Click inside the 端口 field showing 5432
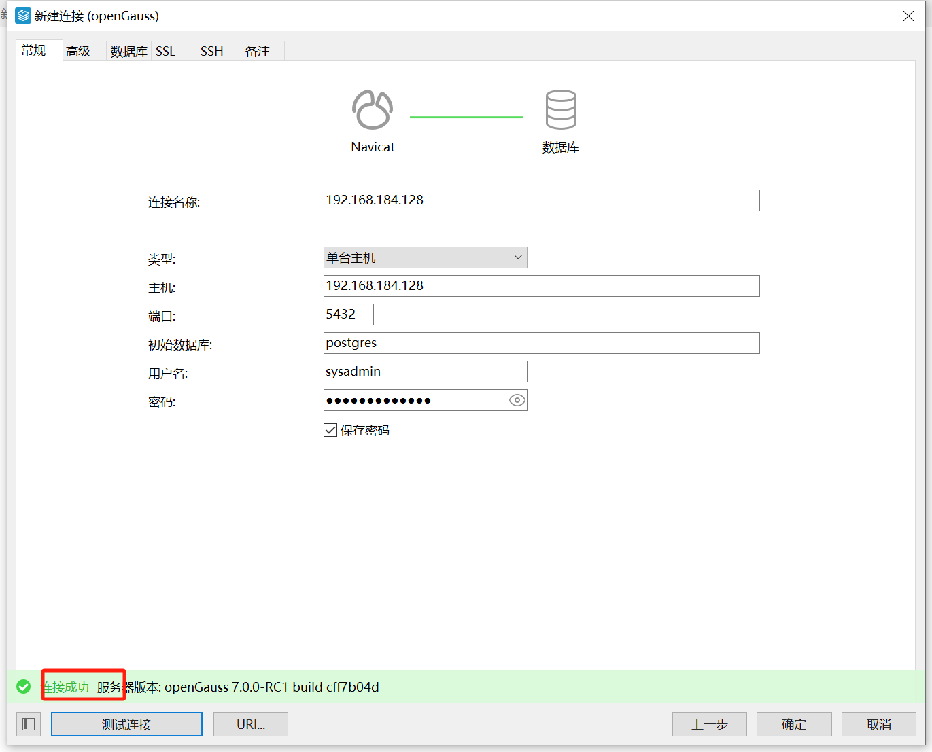The image size is (932, 752). click(x=348, y=314)
